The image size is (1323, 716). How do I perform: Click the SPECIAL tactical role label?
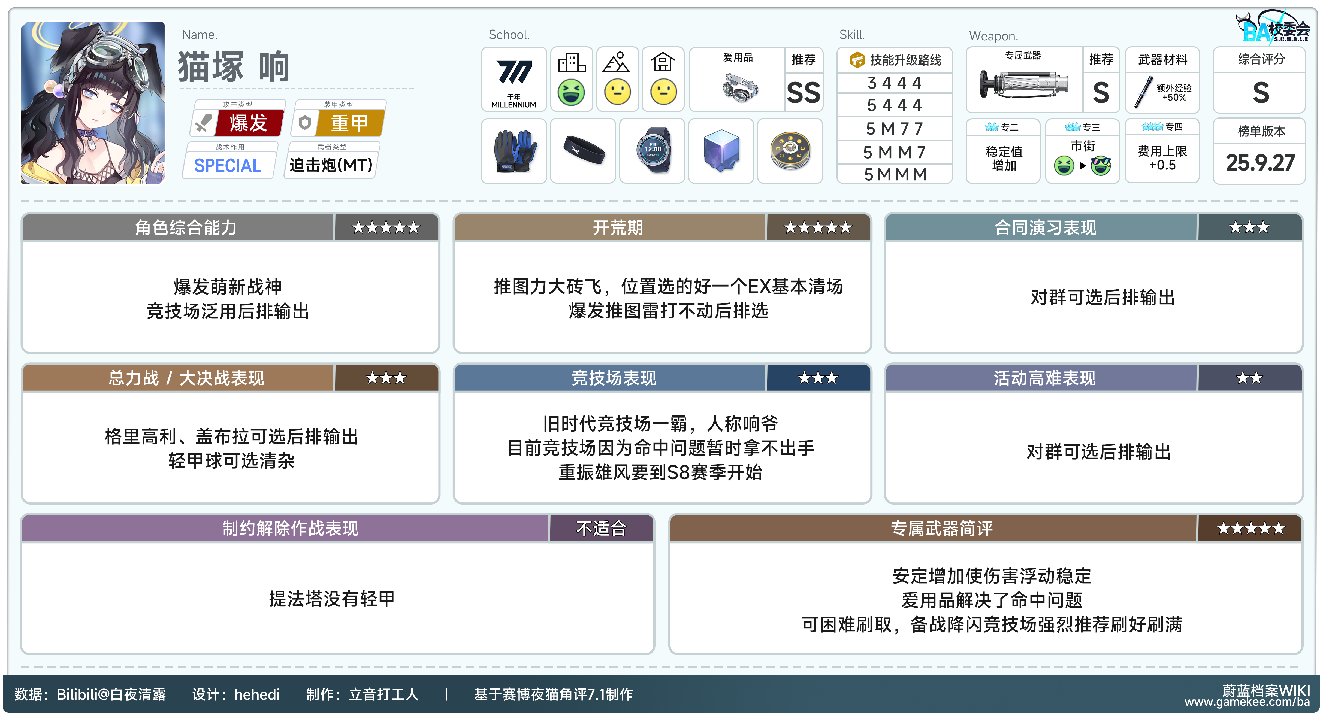[228, 165]
